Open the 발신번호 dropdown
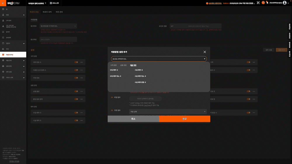The height and width of the screenshot is (164, 292). (58, 26)
